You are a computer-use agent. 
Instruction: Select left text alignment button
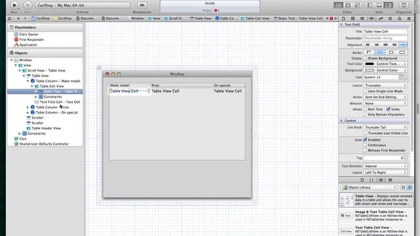point(367,45)
